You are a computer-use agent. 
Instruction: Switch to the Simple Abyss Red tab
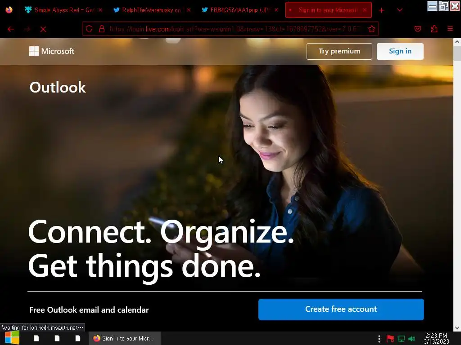point(63,10)
